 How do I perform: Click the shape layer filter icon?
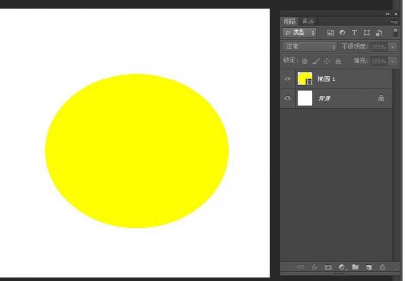366,33
